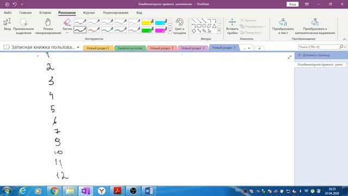
Task: Select the magenta highlighter
Action: pyautogui.click(x=161, y=29)
